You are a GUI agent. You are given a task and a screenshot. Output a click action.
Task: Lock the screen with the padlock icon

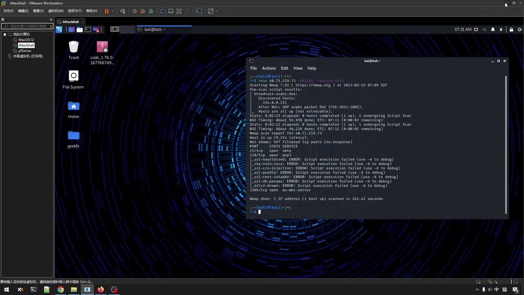pos(511,29)
